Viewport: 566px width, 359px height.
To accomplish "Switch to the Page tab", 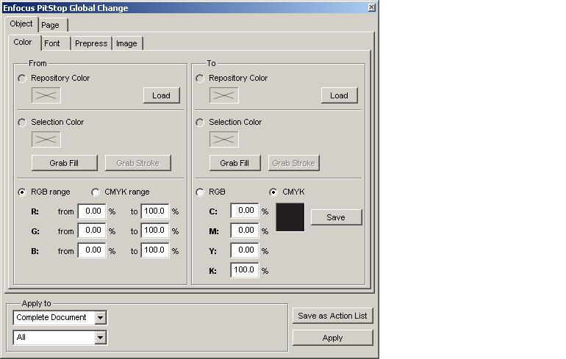I will (52, 25).
